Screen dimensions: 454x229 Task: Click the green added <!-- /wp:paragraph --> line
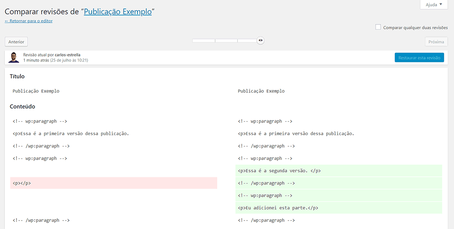339,183
